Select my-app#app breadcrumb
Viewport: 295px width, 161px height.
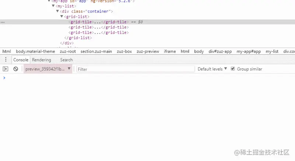pyautogui.click(x=249, y=51)
